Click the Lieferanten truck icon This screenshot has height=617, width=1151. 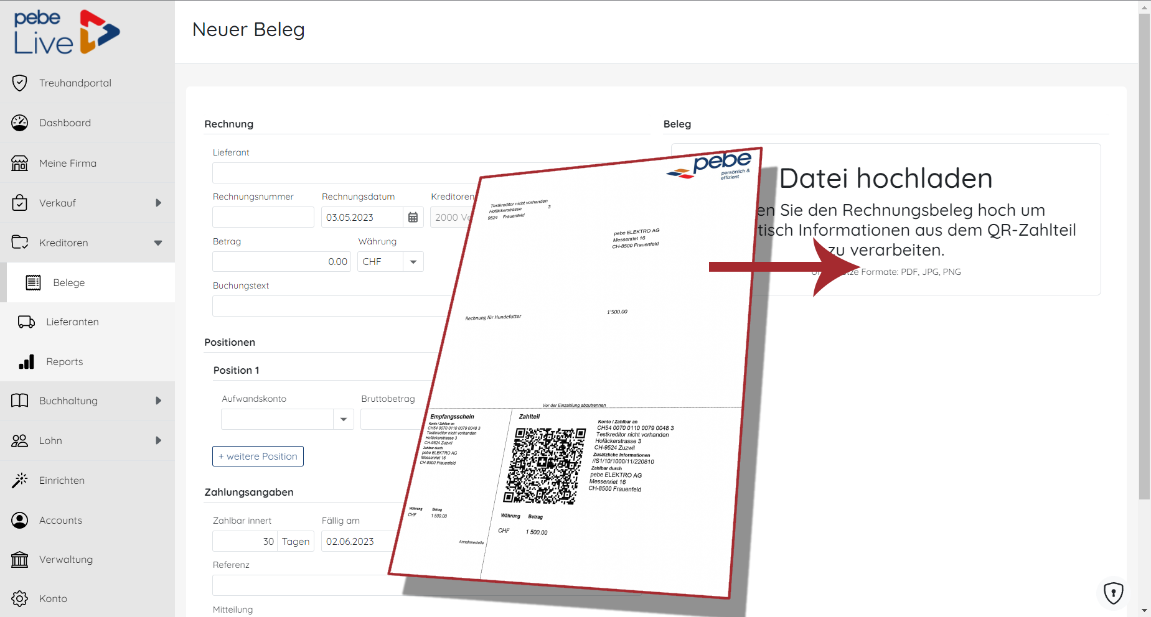[x=27, y=322]
